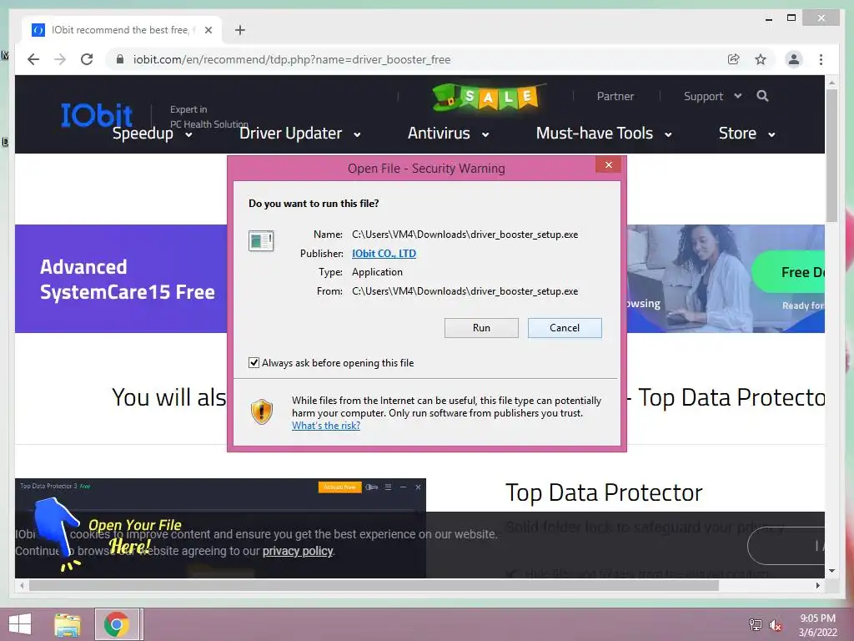The image size is (854, 641).
Task: Click the green SALE banner icon
Action: click(x=489, y=97)
